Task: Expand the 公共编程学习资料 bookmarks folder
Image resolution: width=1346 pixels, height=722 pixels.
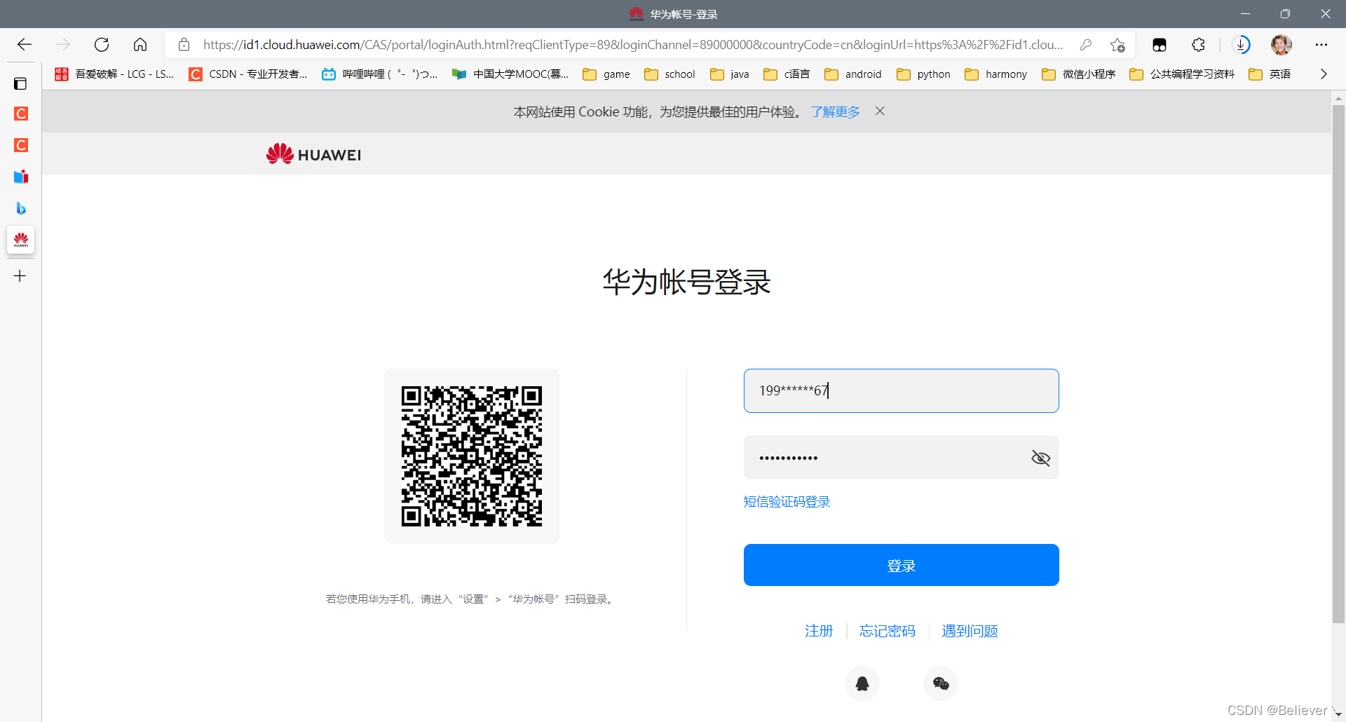Action: 1182,74
